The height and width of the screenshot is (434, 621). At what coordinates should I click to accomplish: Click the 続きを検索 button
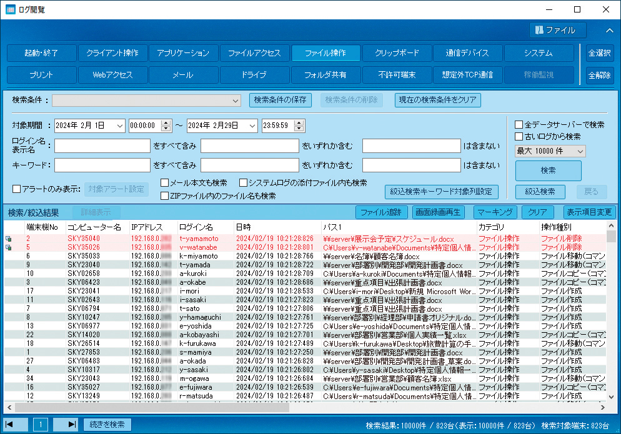tap(107, 425)
